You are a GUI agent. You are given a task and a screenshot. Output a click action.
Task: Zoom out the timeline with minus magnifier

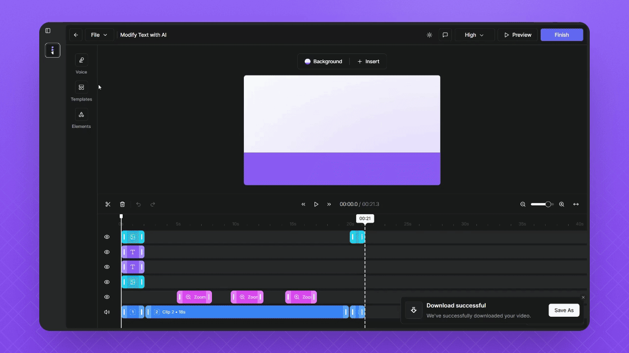point(523,204)
